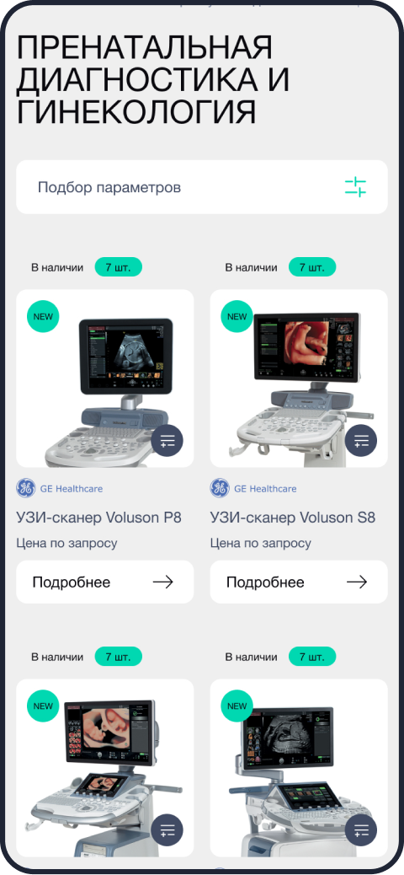
Task: Add Voluson P8 to comparison list
Action: (x=167, y=440)
